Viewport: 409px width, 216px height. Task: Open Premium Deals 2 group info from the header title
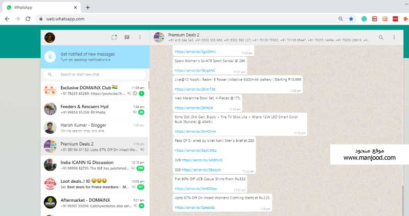[x=184, y=35]
